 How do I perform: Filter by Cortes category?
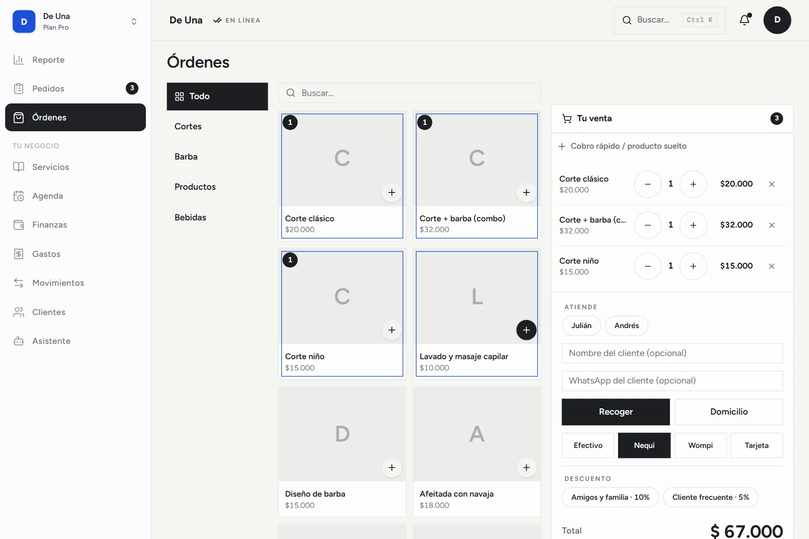tap(217, 127)
